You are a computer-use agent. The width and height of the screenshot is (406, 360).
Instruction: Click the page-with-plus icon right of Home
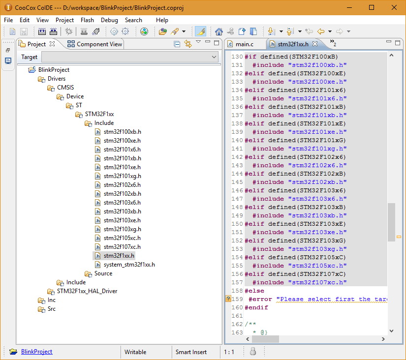[242, 31]
